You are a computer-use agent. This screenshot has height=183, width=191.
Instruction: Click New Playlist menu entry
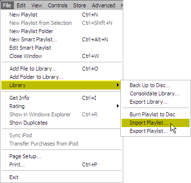(x=61, y=15)
